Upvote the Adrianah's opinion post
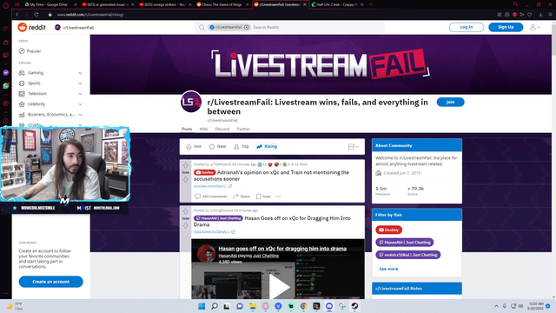 tap(185, 166)
